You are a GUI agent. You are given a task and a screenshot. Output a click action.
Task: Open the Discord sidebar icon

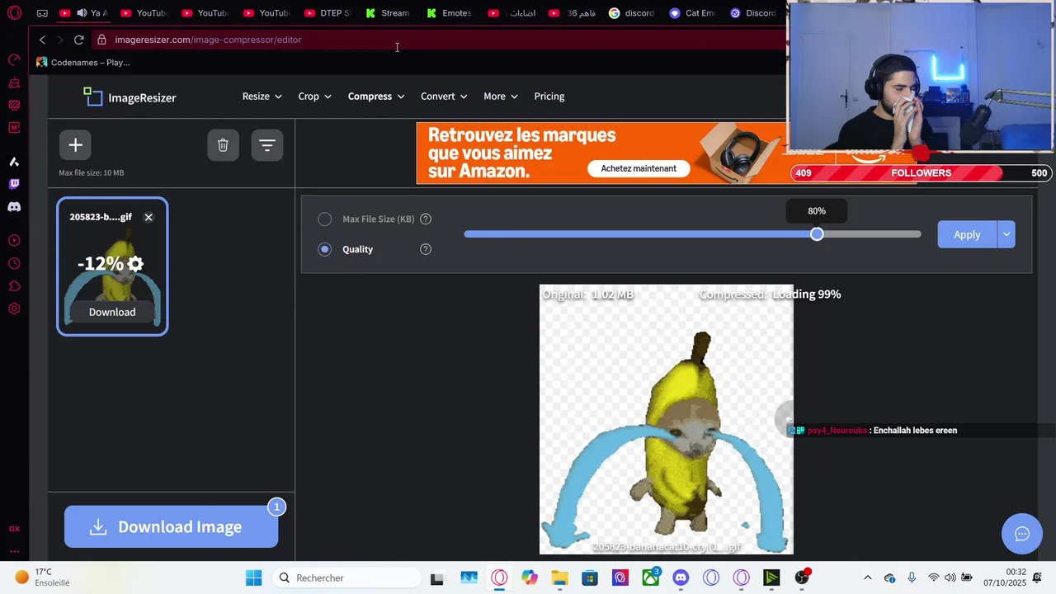14,207
